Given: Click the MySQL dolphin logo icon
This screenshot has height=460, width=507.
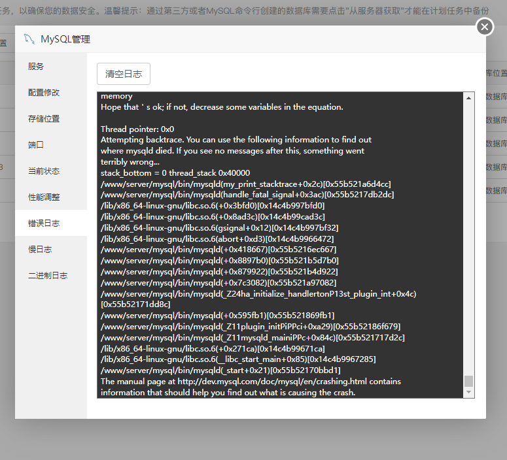Looking at the screenshot, I should 29,39.
